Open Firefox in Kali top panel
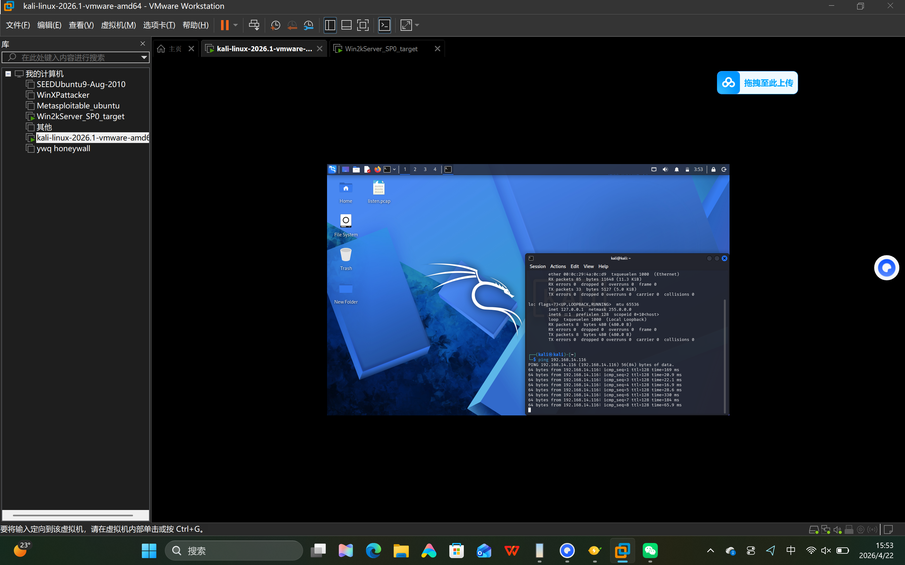Image resolution: width=905 pixels, height=565 pixels. click(x=378, y=169)
